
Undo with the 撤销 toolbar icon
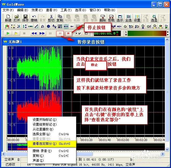pos(34,18)
